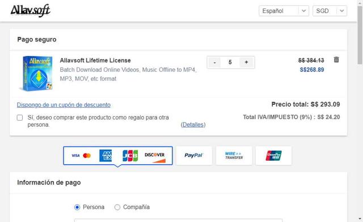Remove item with the trash icon
This screenshot has height=222, width=363.
(x=336, y=59)
